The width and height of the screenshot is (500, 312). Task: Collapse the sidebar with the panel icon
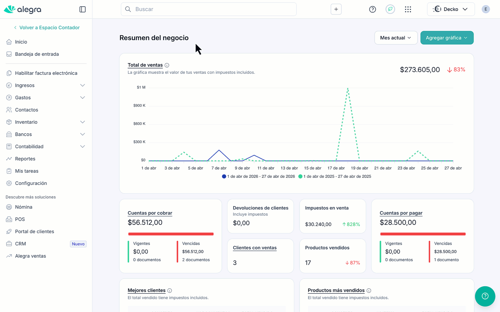[x=83, y=9]
